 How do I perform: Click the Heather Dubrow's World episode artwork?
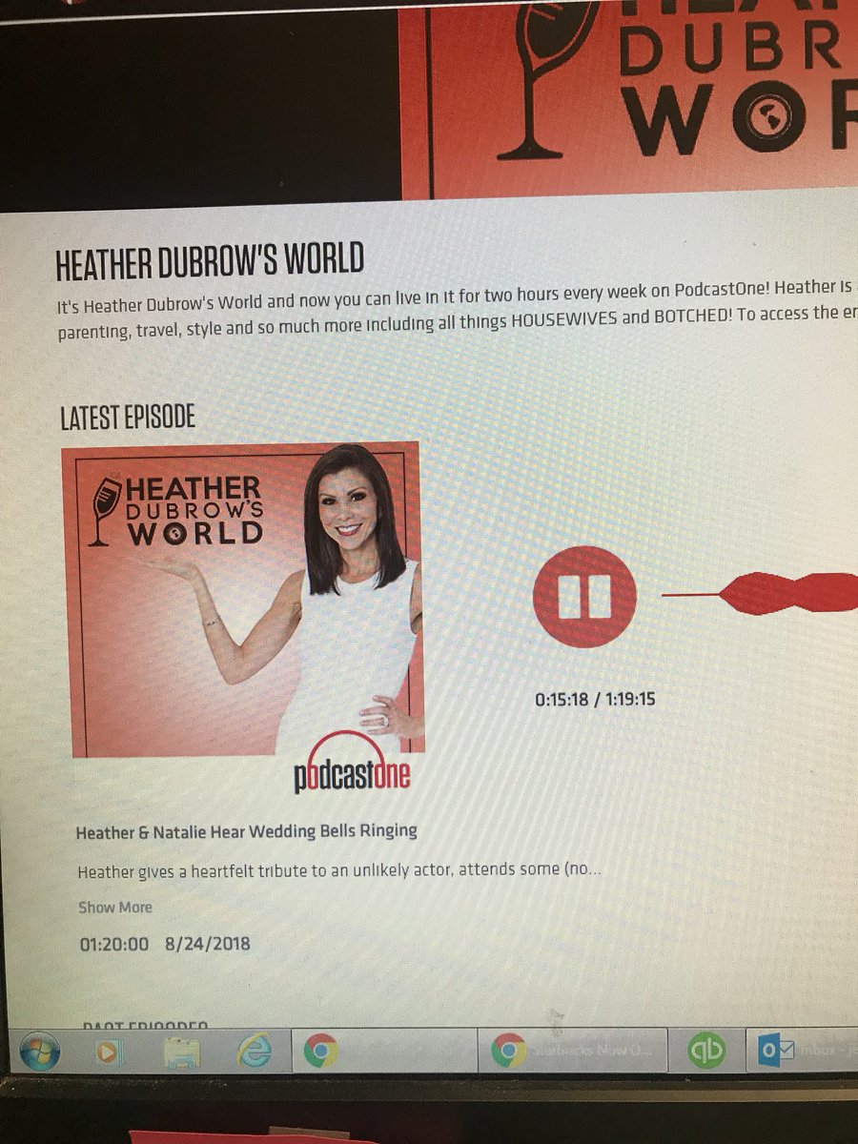coord(247,601)
